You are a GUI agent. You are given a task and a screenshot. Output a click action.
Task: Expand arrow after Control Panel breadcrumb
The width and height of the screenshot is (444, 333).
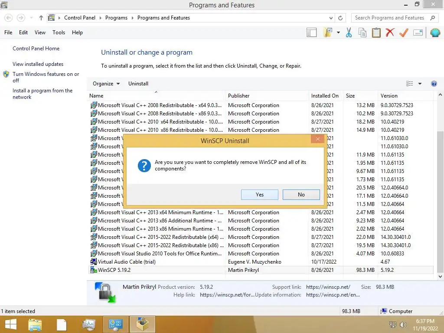[100, 18]
